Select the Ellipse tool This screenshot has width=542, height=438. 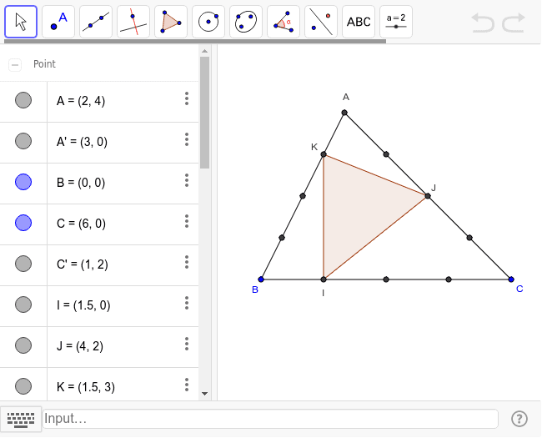pos(246,22)
